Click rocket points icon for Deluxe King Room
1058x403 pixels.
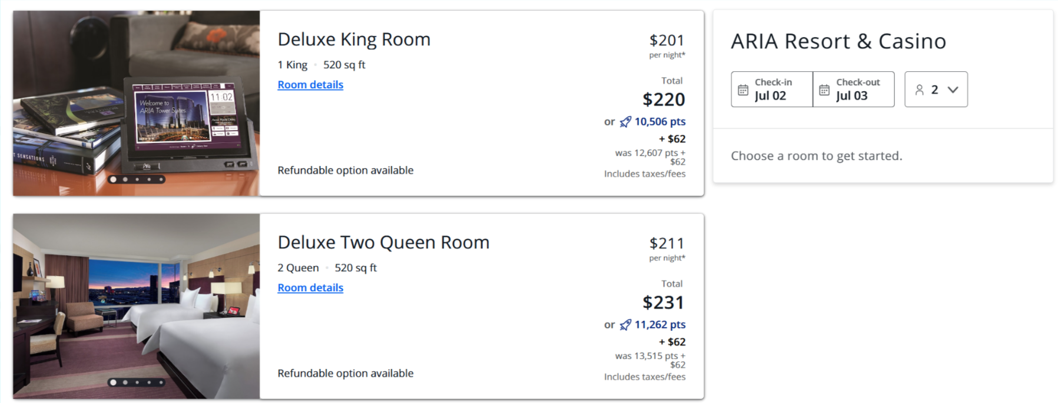tap(625, 122)
